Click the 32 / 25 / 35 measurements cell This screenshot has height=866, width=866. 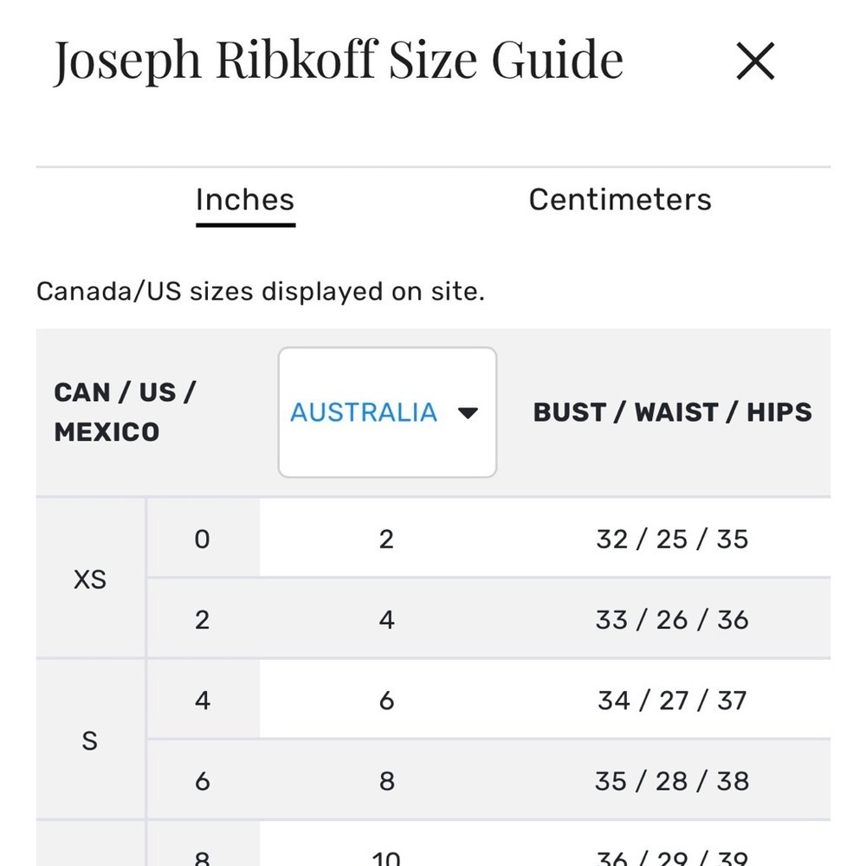[x=672, y=539]
